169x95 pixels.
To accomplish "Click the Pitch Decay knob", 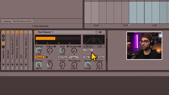I will pyautogui.click(x=74, y=65).
